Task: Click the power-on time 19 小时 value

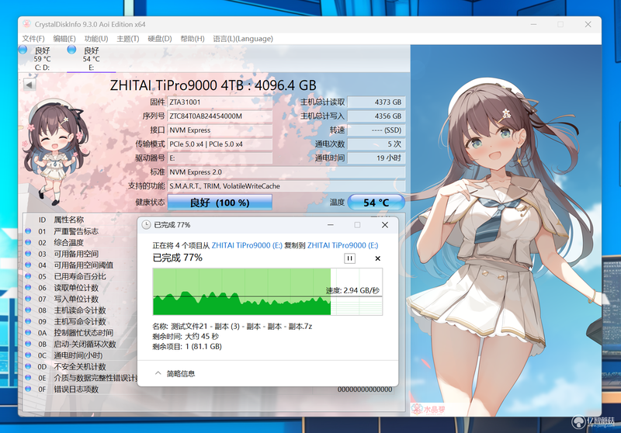Action: (x=376, y=158)
